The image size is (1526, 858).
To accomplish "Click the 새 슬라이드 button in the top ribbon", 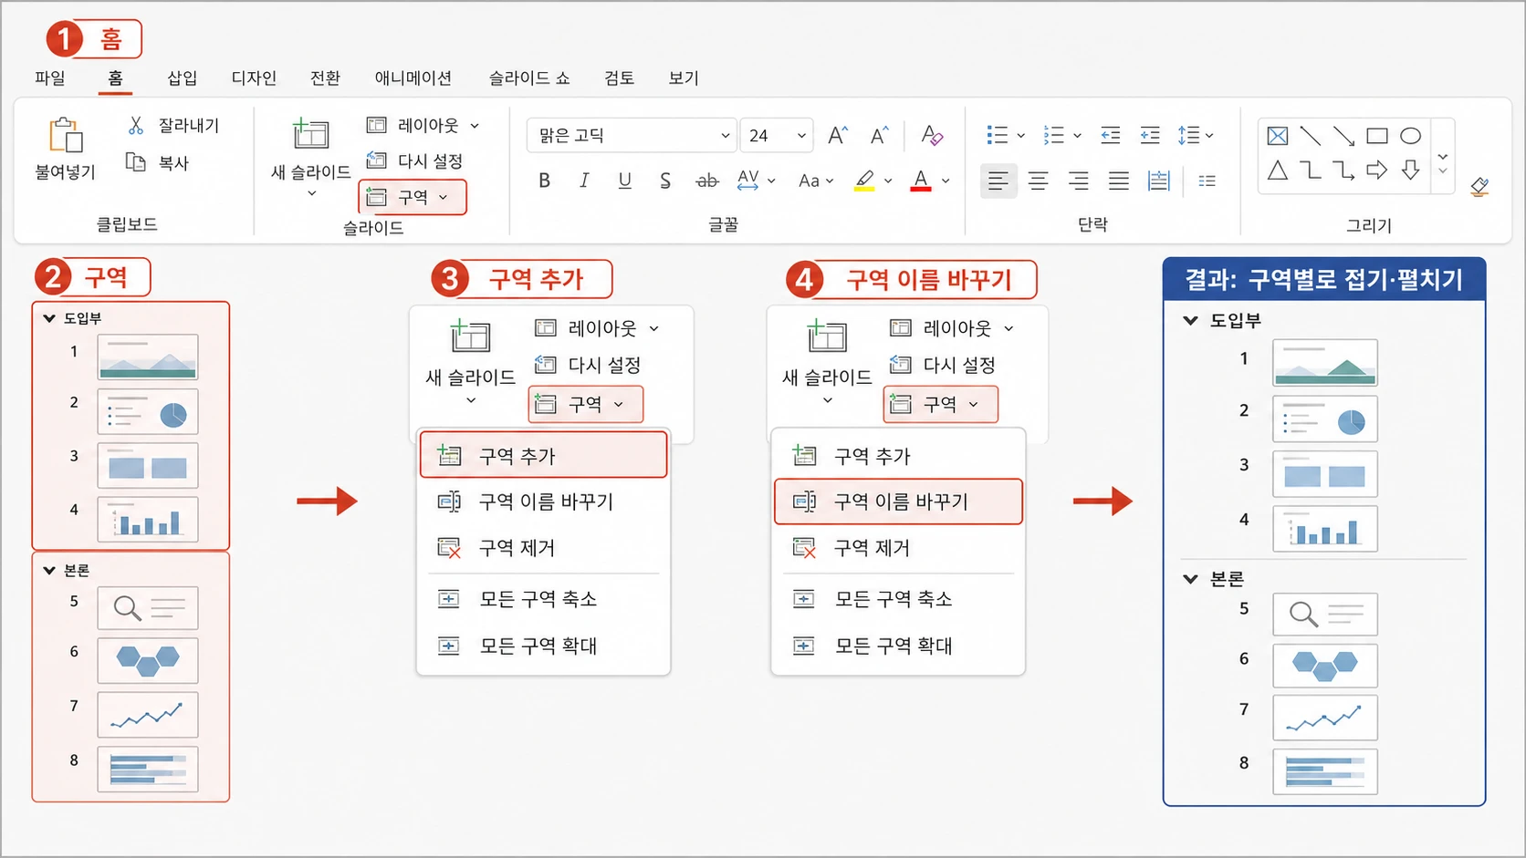I will pyautogui.click(x=310, y=155).
